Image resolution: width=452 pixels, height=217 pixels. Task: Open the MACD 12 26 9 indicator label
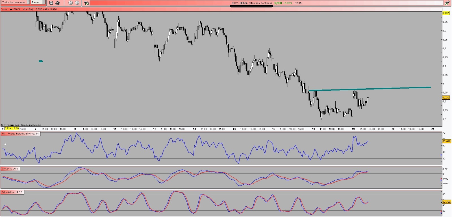pyautogui.click(x=10, y=169)
